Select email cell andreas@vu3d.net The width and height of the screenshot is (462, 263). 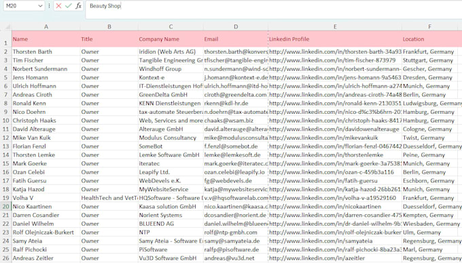click(236, 258)
